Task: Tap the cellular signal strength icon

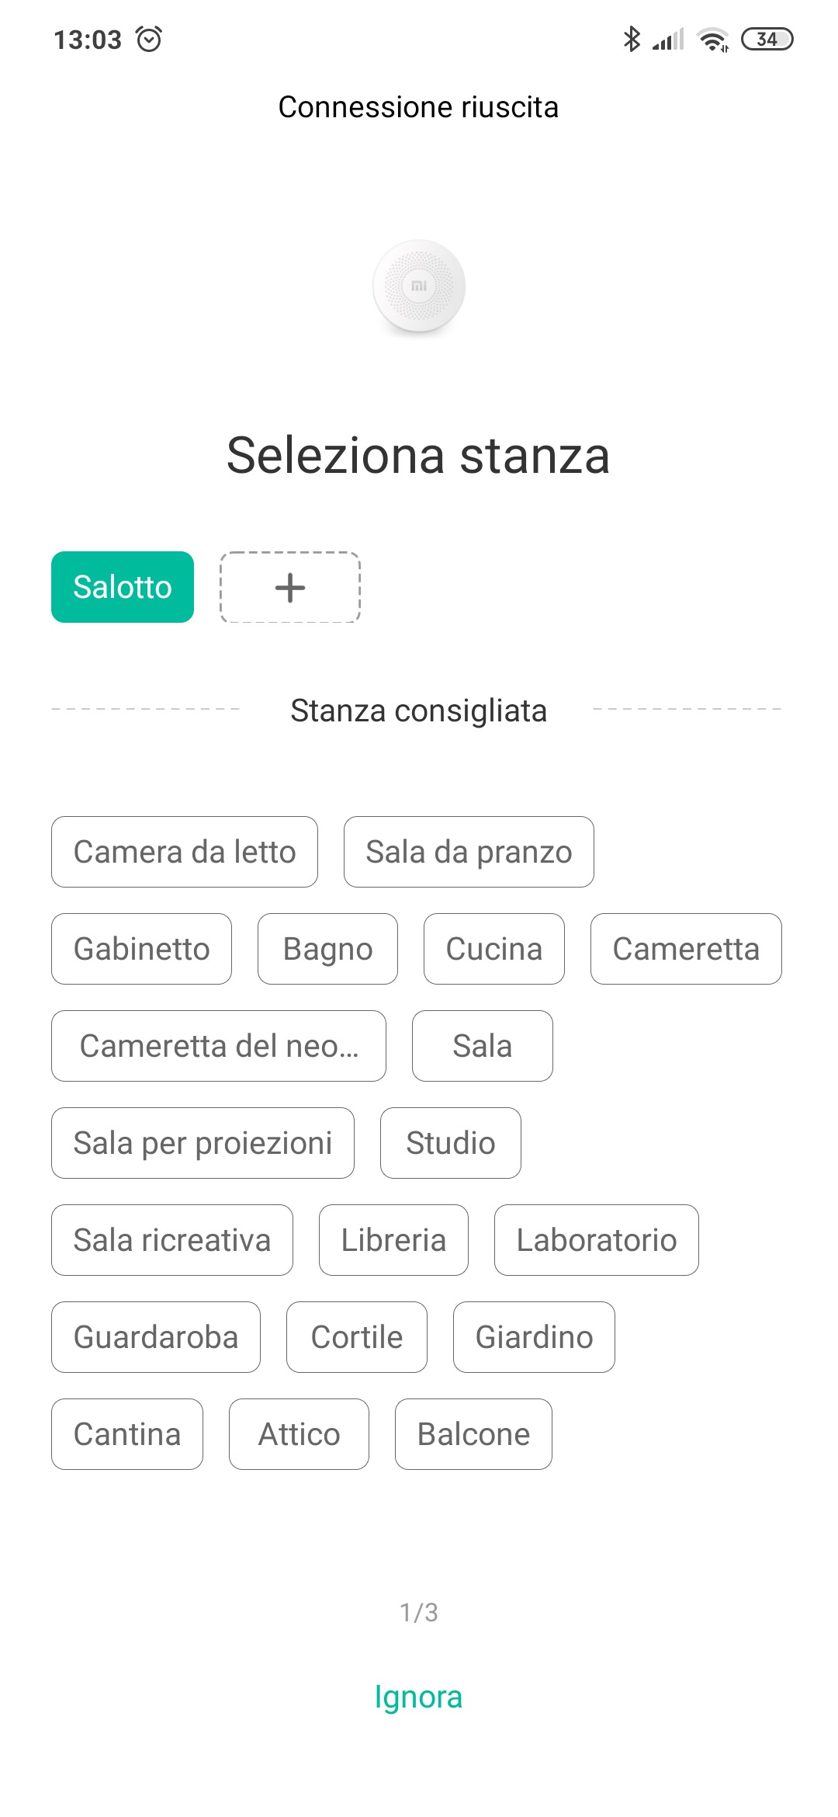Action: pyautogui.click(x=668, y=40)
